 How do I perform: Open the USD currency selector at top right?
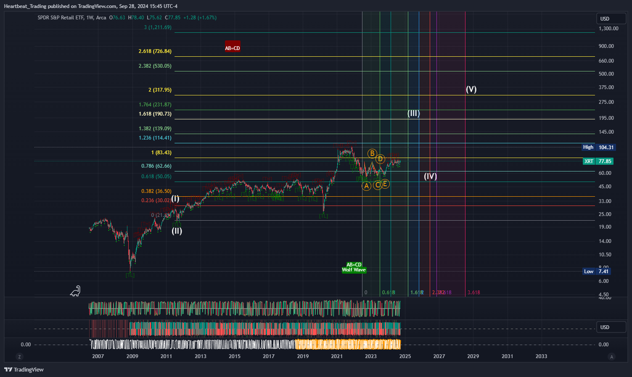click(x=611, y=18)
